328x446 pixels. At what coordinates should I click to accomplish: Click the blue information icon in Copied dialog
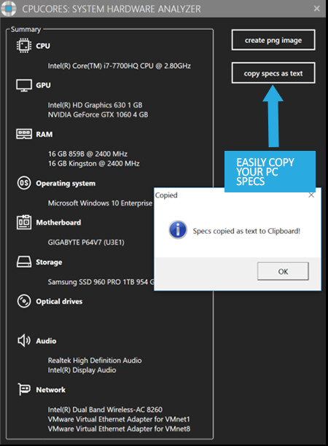click(178, 230)
